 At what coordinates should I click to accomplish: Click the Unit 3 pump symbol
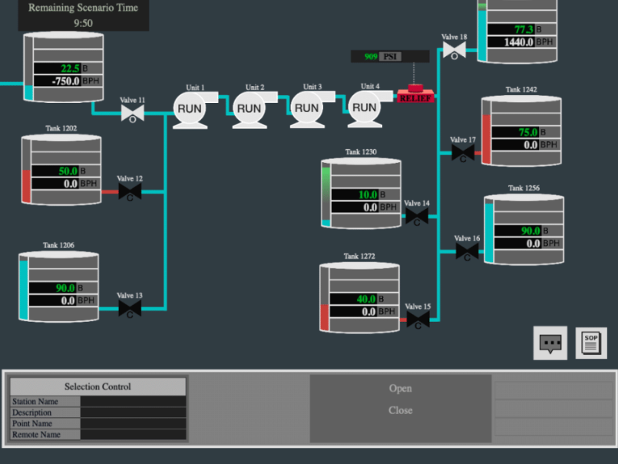(307, 109)
